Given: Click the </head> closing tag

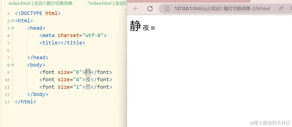Looking at the screenshot, I should pos(38,57).
